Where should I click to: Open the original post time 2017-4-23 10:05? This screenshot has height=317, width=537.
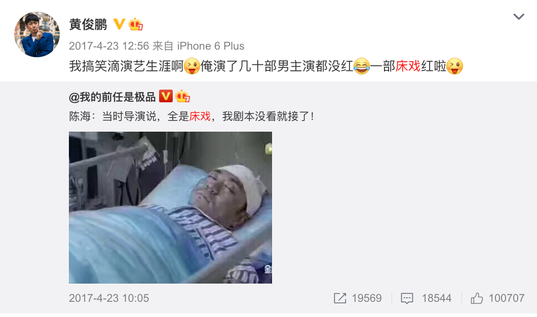(109, 298)
